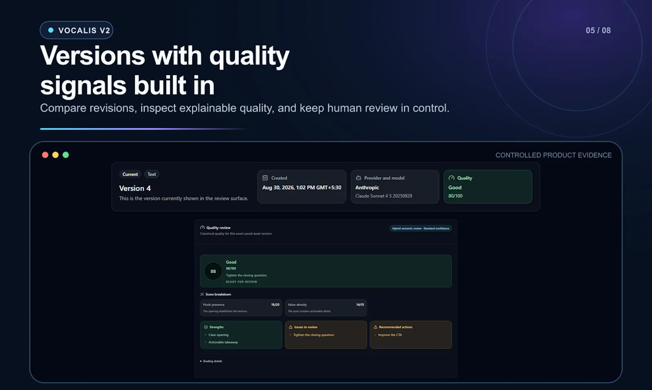Click the gauge icon next to Quality review heading

203,228
